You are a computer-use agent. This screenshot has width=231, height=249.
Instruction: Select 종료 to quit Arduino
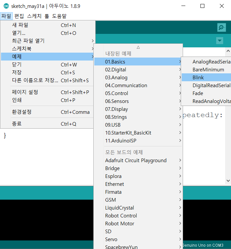click(x=47, y=124)
